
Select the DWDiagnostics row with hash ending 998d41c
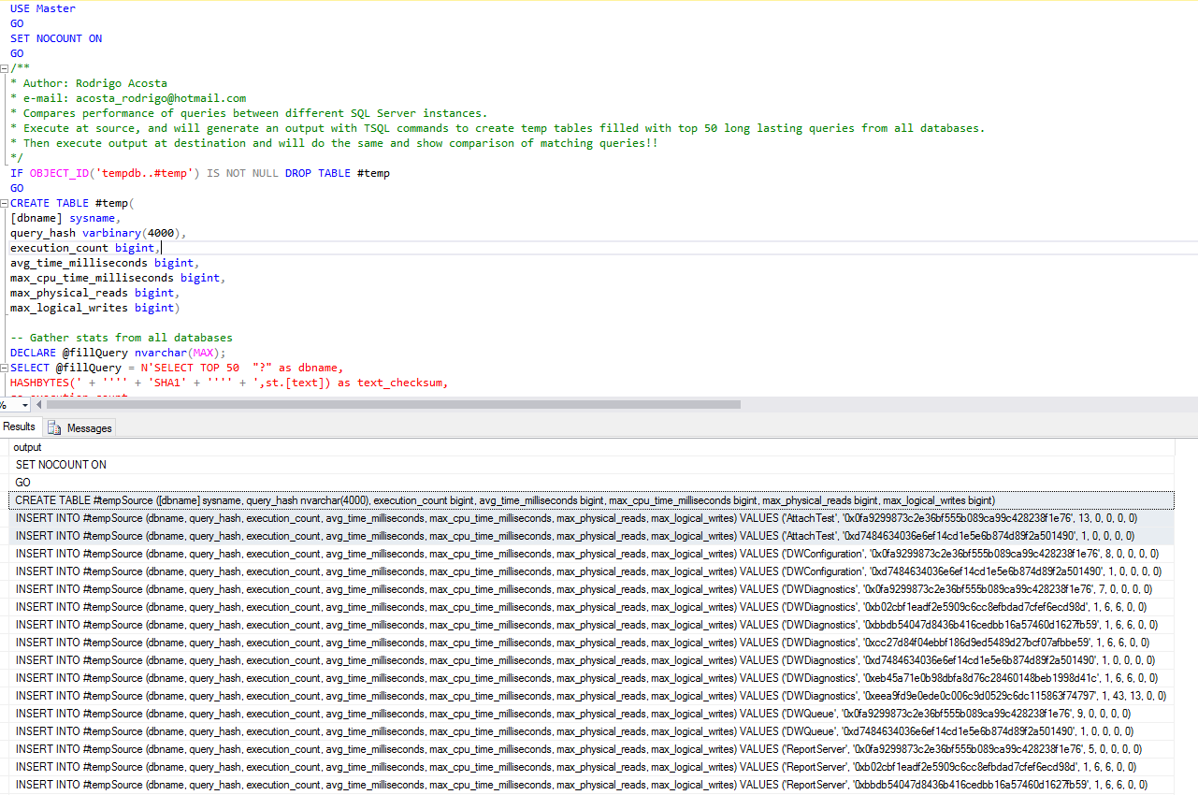[591, 678]
